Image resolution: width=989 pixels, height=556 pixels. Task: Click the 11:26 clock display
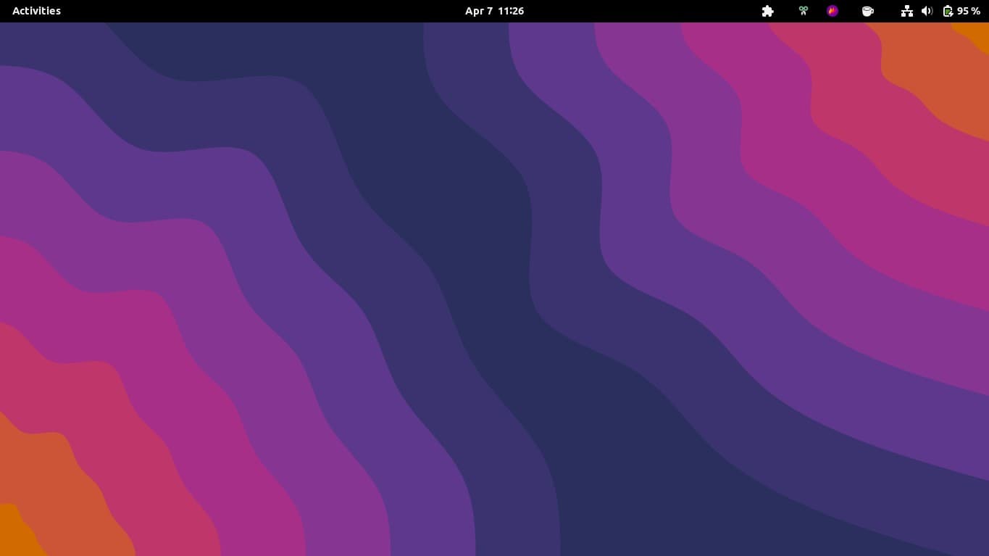(x=512, y=11)
